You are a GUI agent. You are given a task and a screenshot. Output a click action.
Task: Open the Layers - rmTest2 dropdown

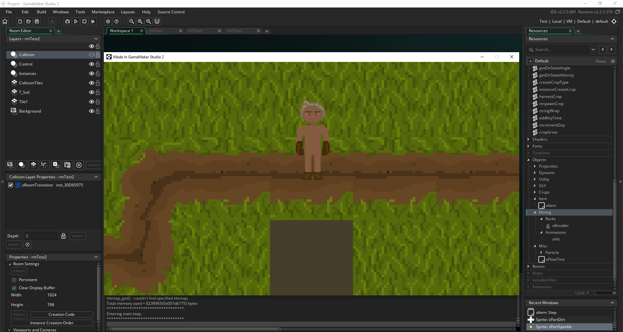point(96,39)
